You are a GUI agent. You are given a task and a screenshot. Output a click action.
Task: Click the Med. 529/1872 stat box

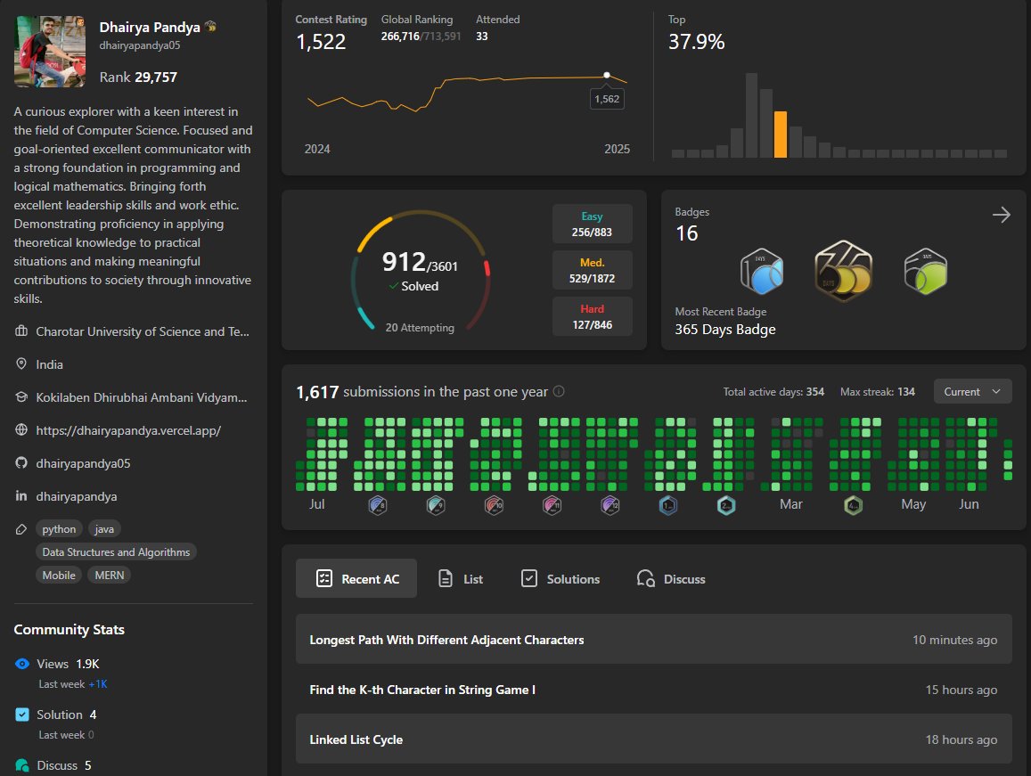click(592, 270)
